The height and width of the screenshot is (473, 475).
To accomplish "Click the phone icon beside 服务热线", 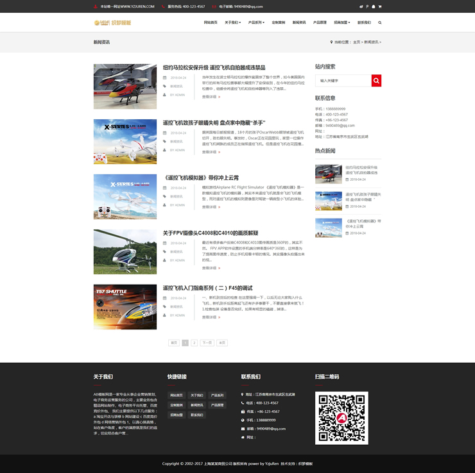I will click(163, 6).
